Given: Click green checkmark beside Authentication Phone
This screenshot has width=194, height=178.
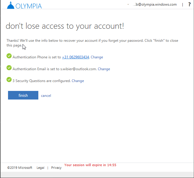Looking at the screenshot, I should point(9,56).
